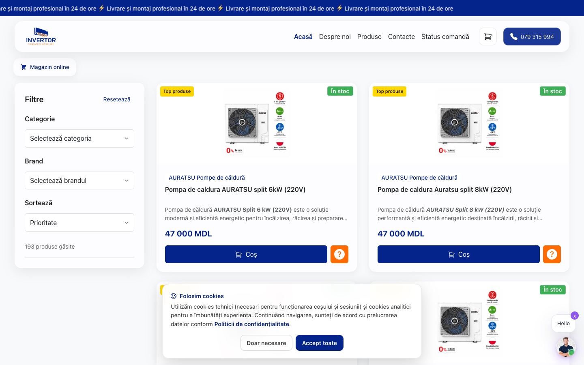Click orange question icon for AURATSU 6kW pump
The image size is (584, 365).
pos(339,254)
